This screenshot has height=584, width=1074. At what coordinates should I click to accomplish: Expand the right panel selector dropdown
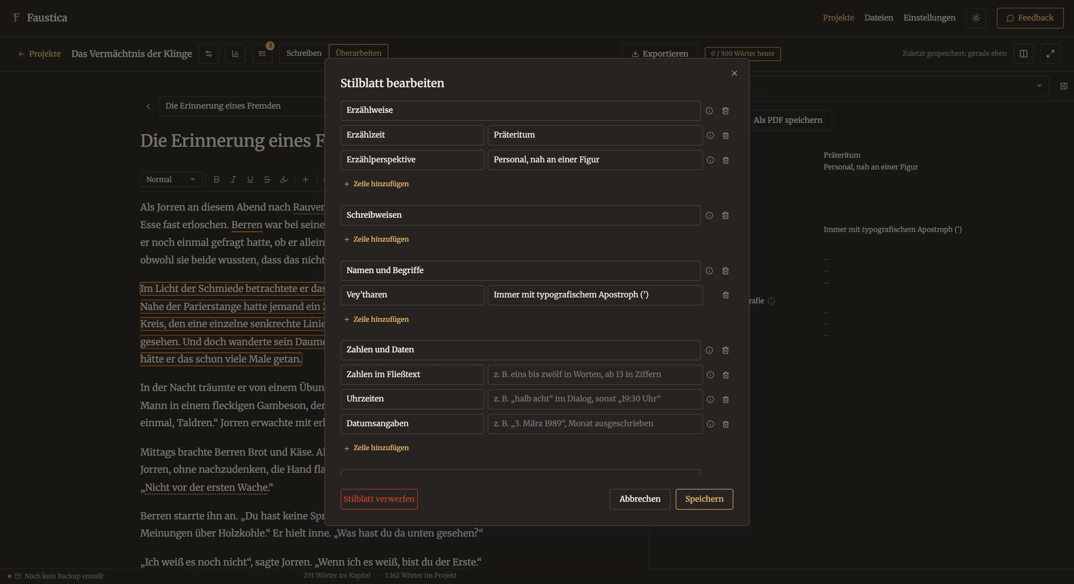coord(1039,86)
